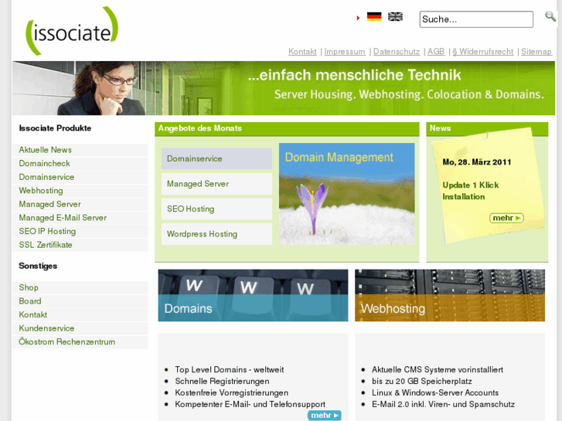The height and width of the screenshot is (421, 562).
Task: Click the Domains keyboard banner
Action: click(x=253, y=295)
